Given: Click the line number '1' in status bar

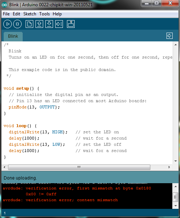Looking at the screenshot, I should click(x=5, y=213).
